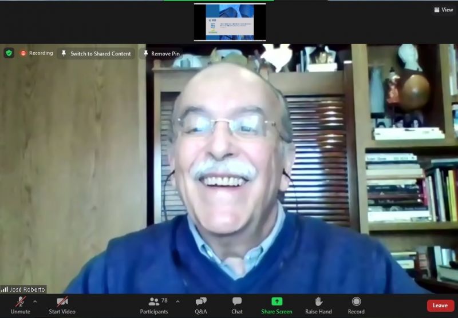Unmute the microphone
The image size is (458, 318).
[x=20, y=305]
